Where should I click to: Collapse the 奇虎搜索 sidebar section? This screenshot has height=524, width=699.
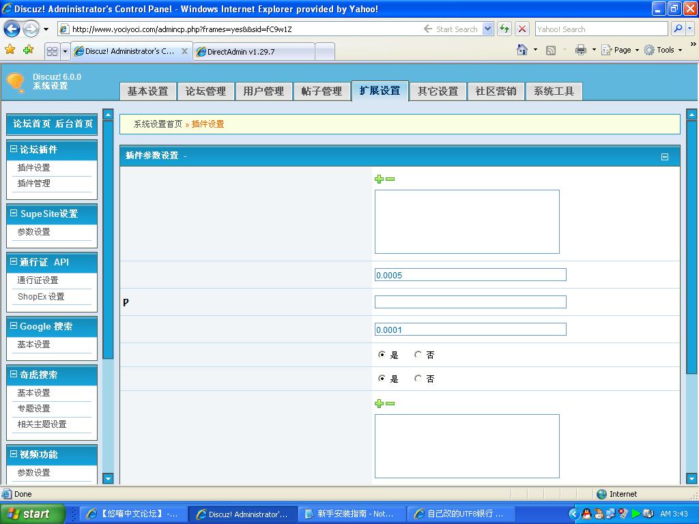pyautogui.click(x=14, y=375)
